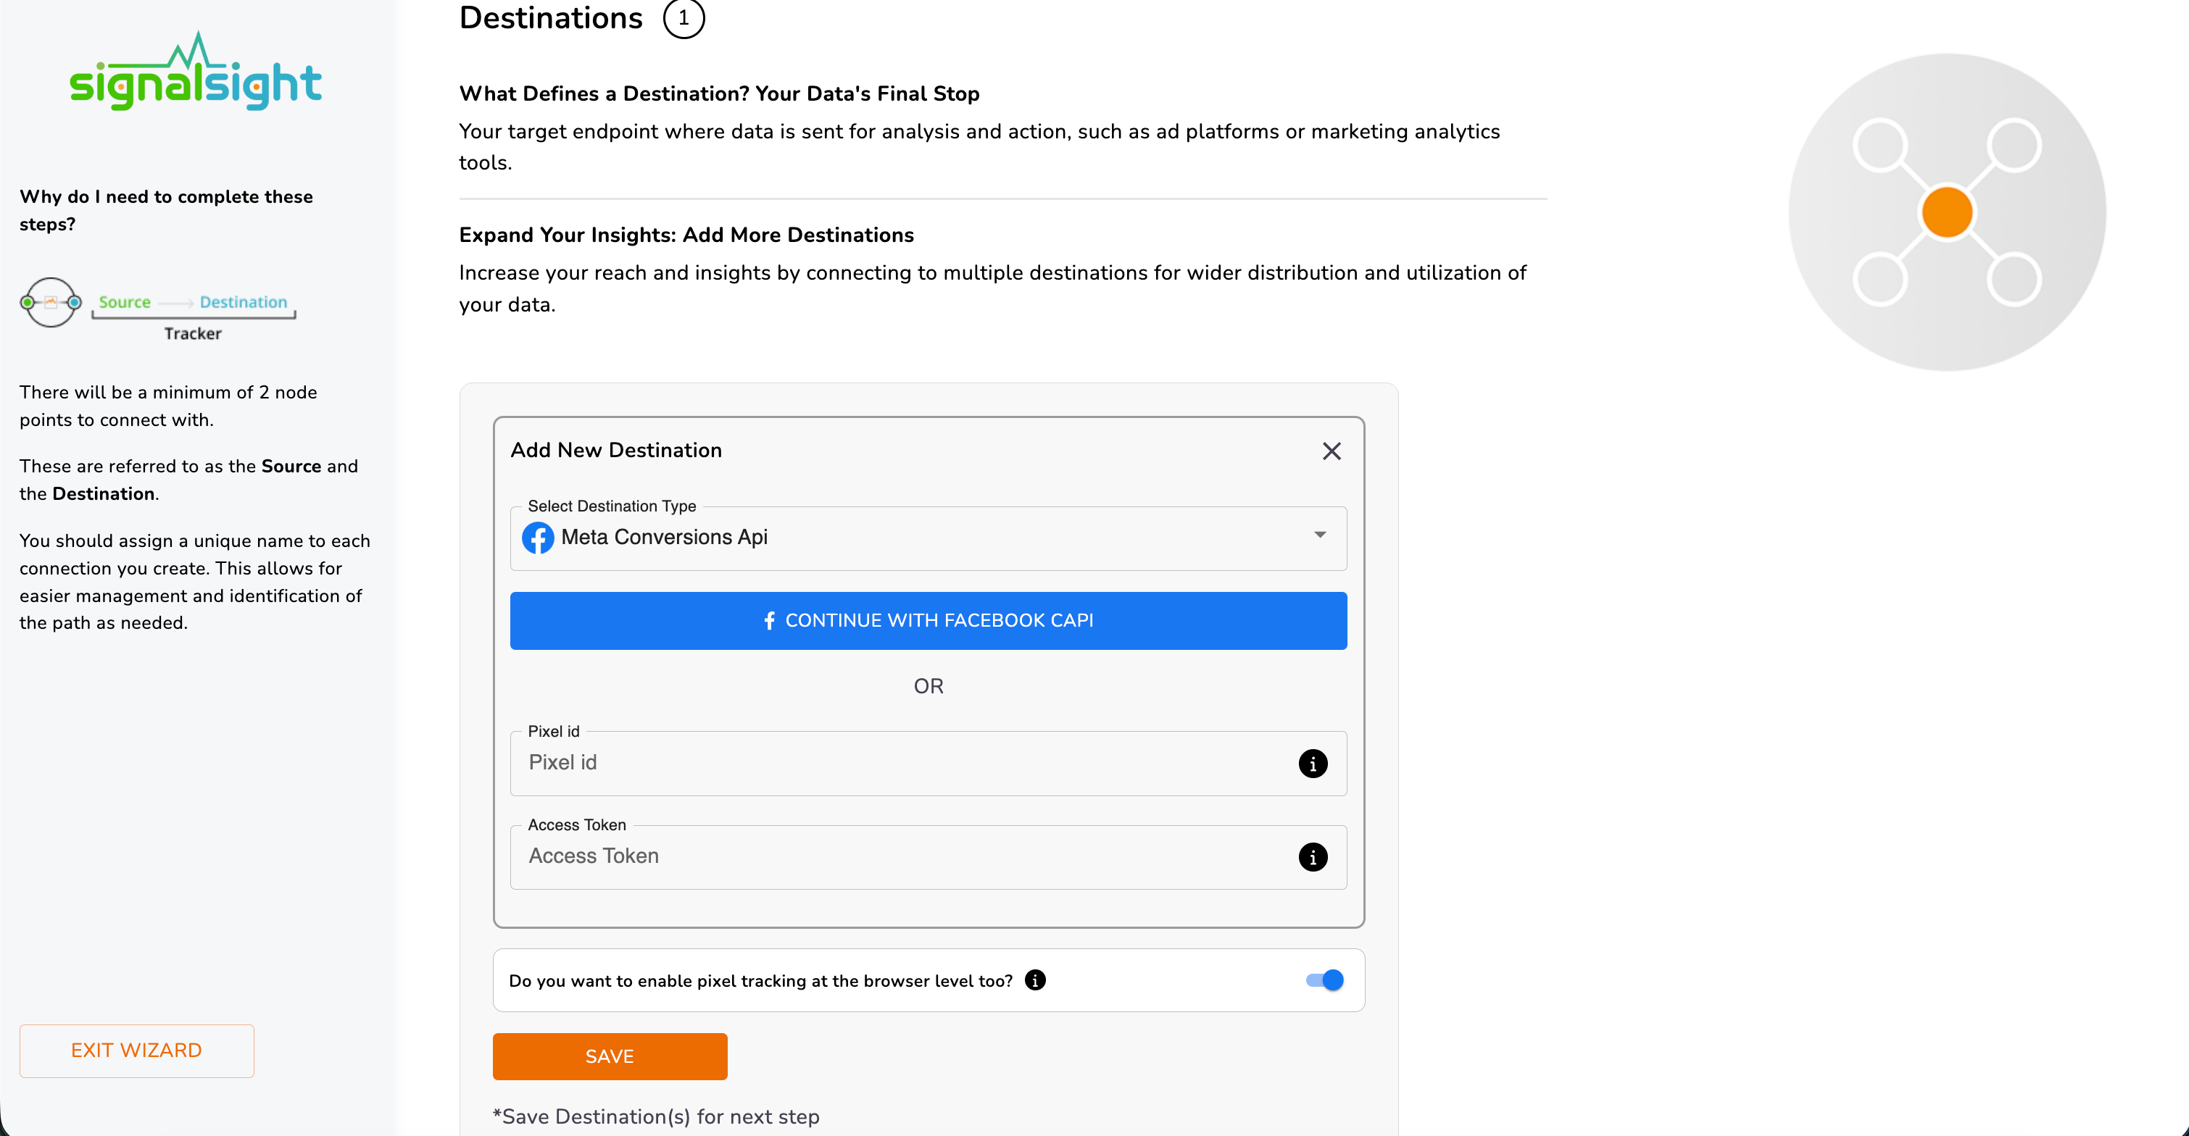Click the OR separator text
2189x1136 pixels.
click(928, 687)
